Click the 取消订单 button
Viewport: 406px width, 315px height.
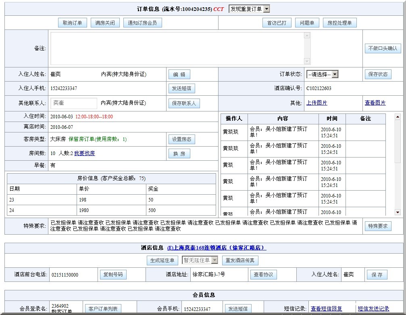tap(72, 23)
